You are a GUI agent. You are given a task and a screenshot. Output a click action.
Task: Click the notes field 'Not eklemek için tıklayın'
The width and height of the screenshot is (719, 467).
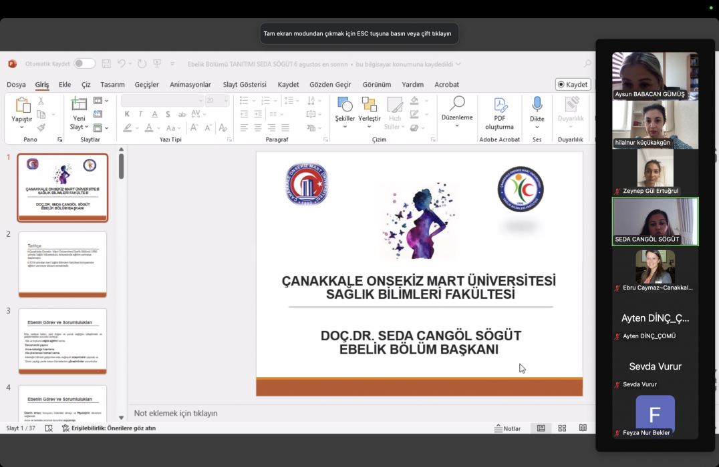pyautogui.click(x=176, y=413)
